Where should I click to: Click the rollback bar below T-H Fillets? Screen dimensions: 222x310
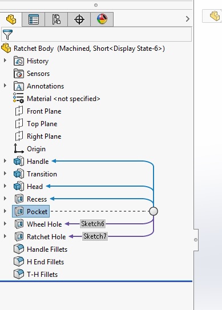click(96, 281)
